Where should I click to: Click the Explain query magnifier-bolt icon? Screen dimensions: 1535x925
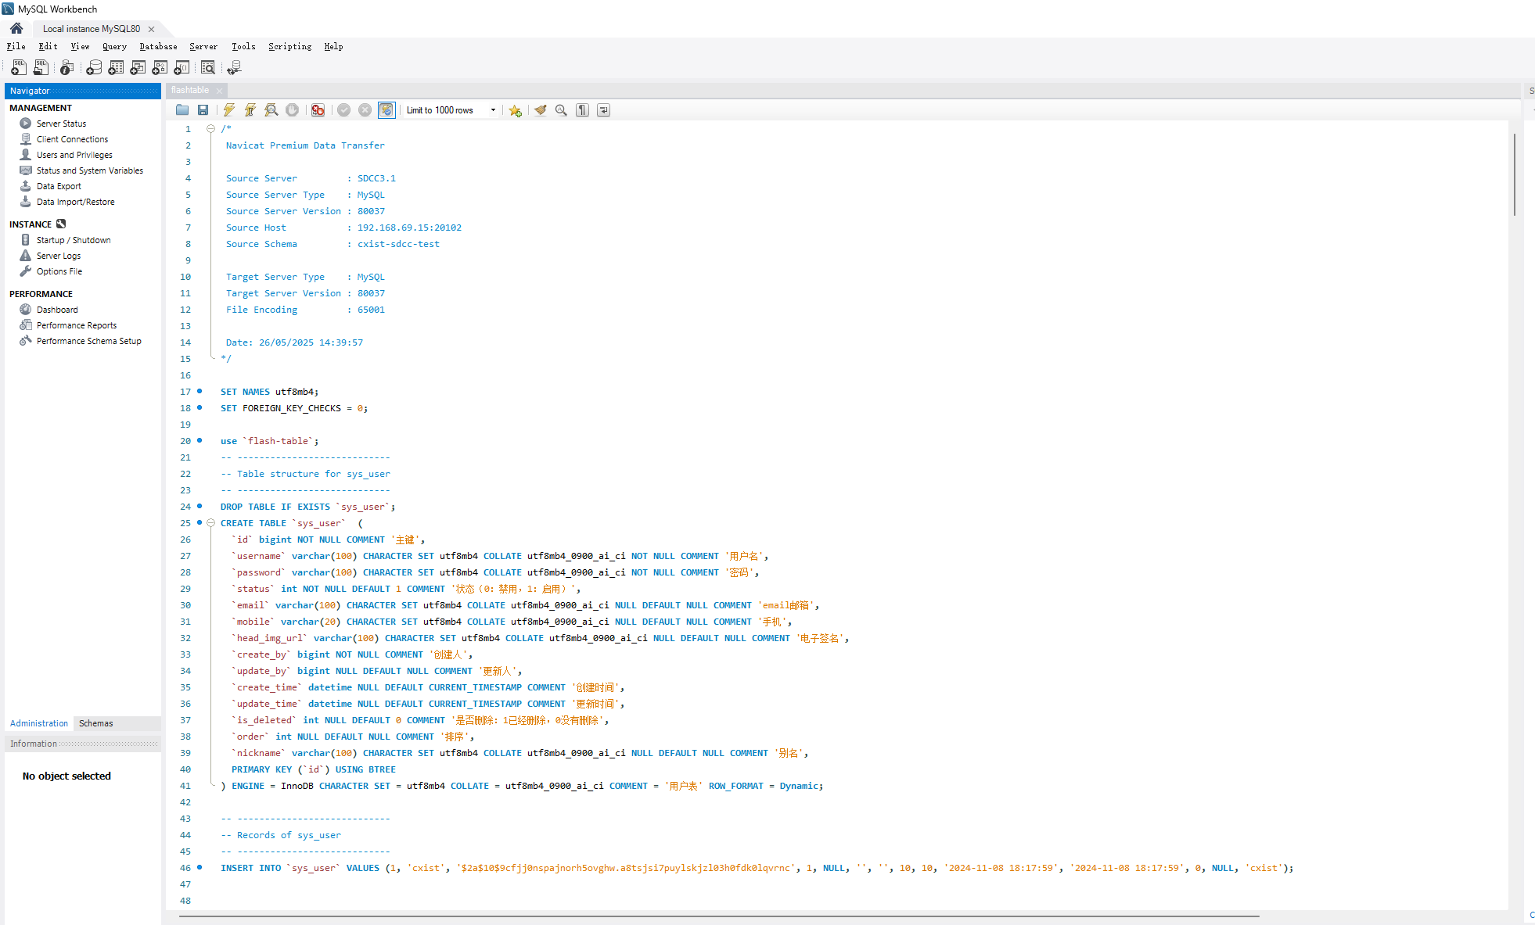271,110
